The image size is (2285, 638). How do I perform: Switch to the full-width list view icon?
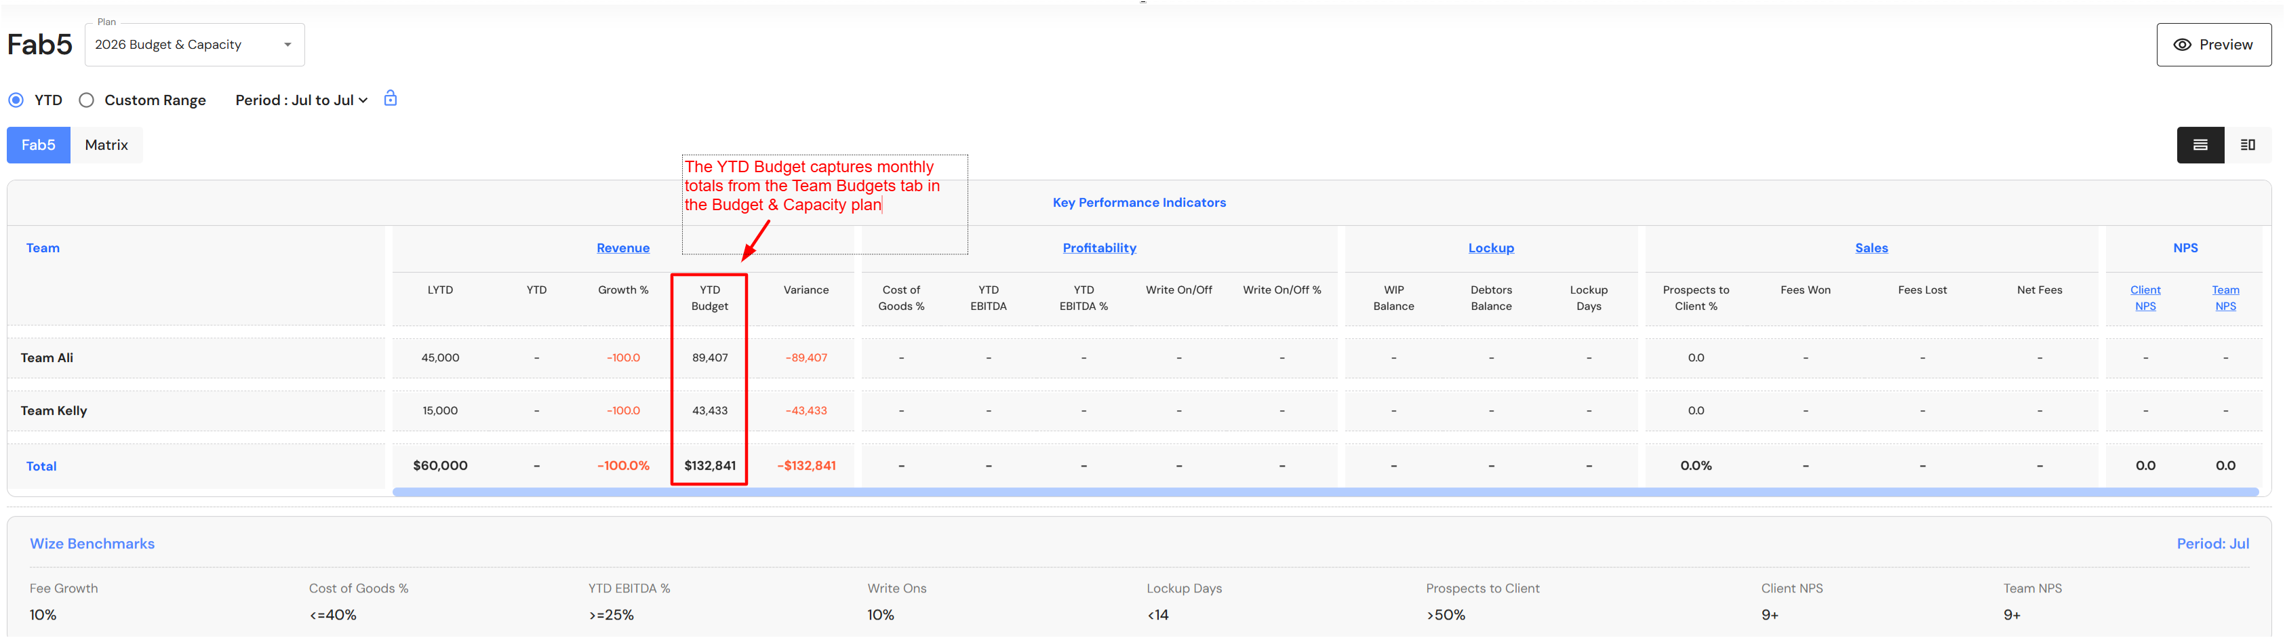pyautogui.click(x=2200, y=144)
